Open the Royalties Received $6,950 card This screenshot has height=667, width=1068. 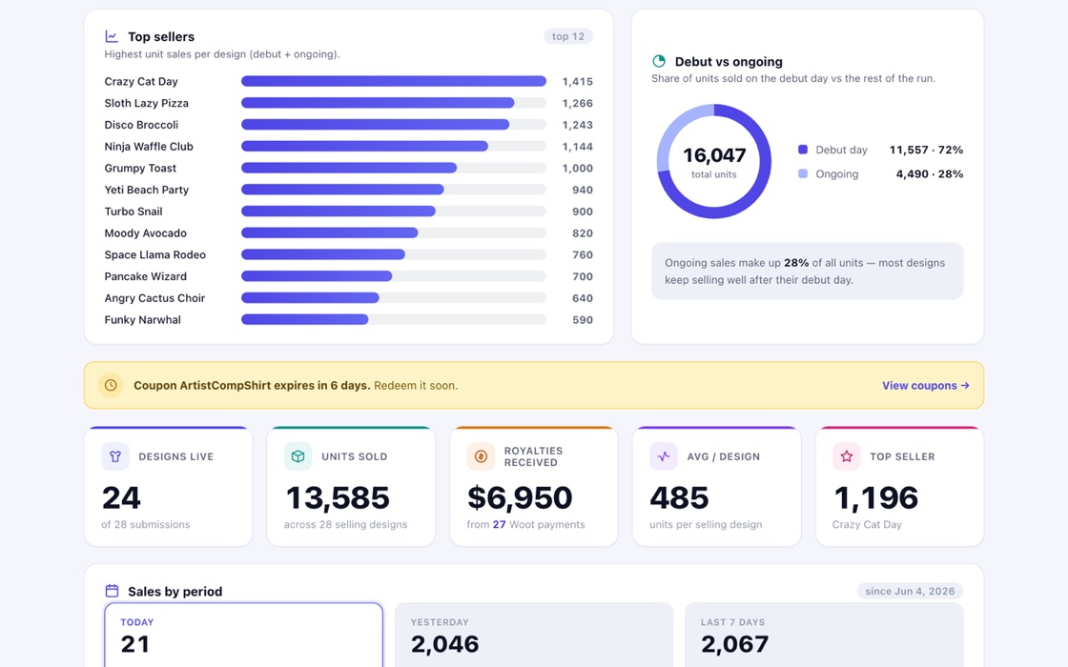534,486
